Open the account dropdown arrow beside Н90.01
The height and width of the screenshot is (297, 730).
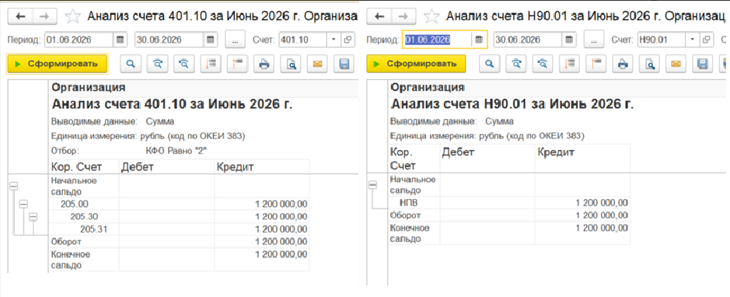[x=692, y=40]
